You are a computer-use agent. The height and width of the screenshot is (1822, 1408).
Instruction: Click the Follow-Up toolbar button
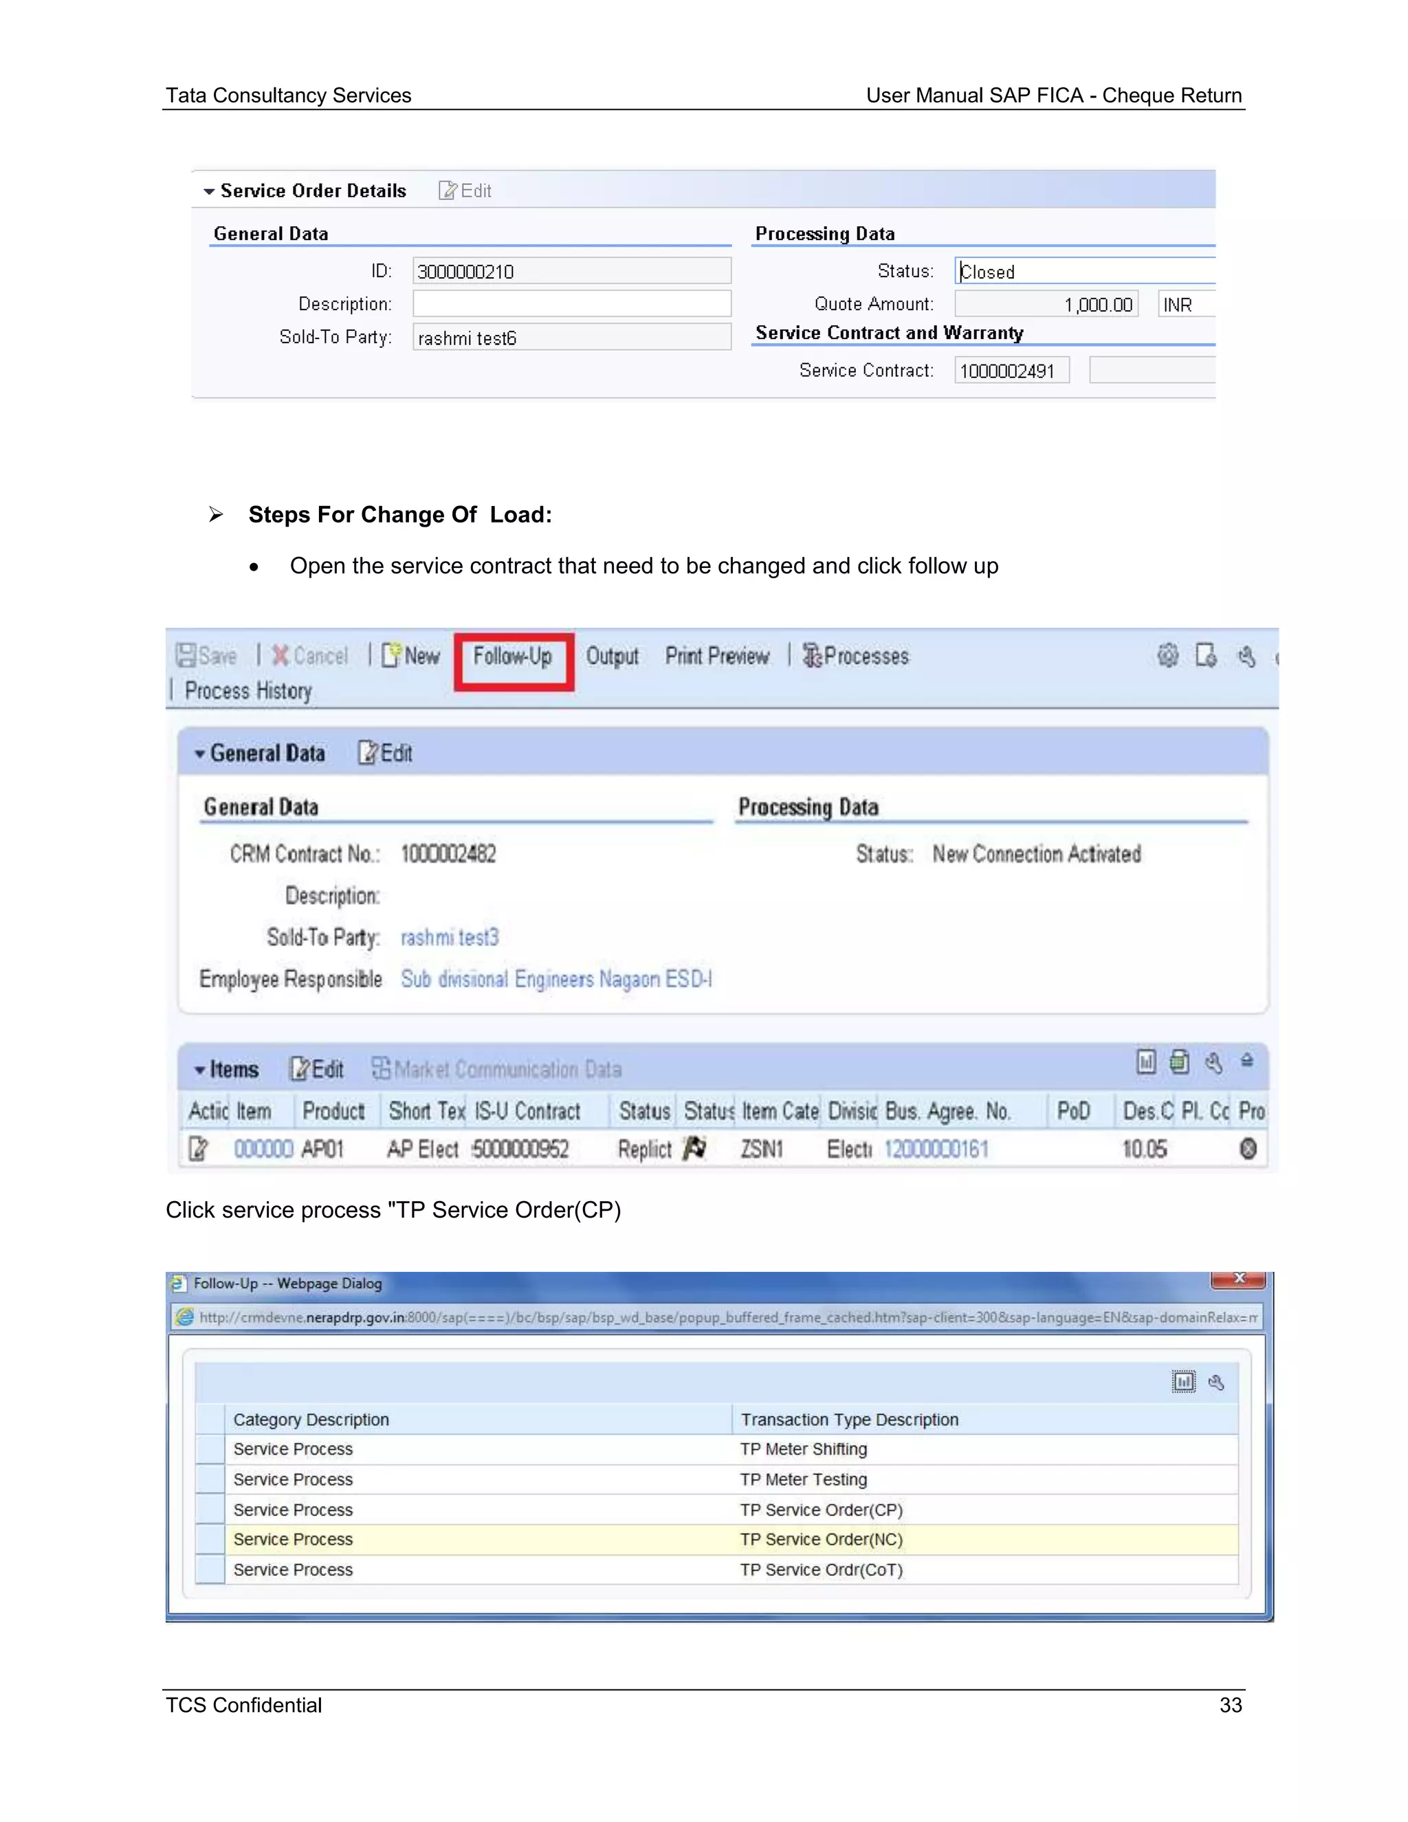click(x=513, y=657)
